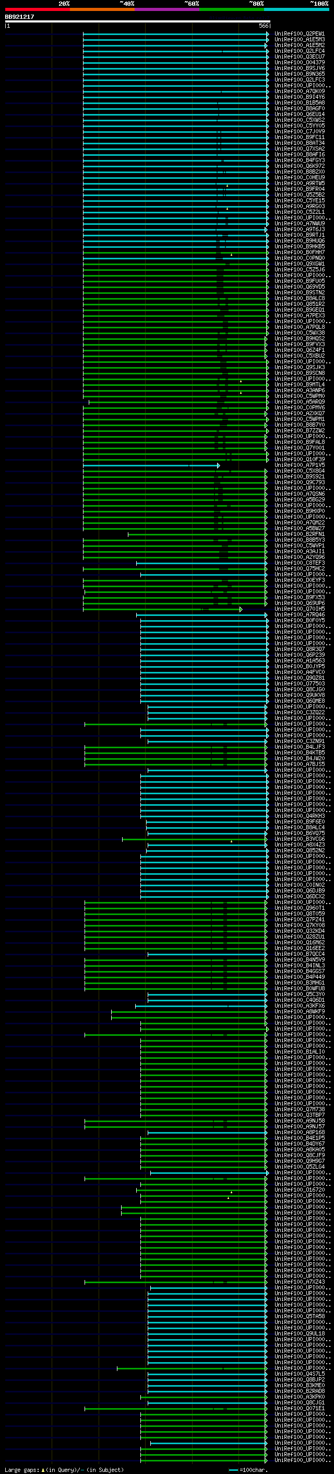
Task: Select the UniRef100_A7RQ46 label
Action: point(299,614)
